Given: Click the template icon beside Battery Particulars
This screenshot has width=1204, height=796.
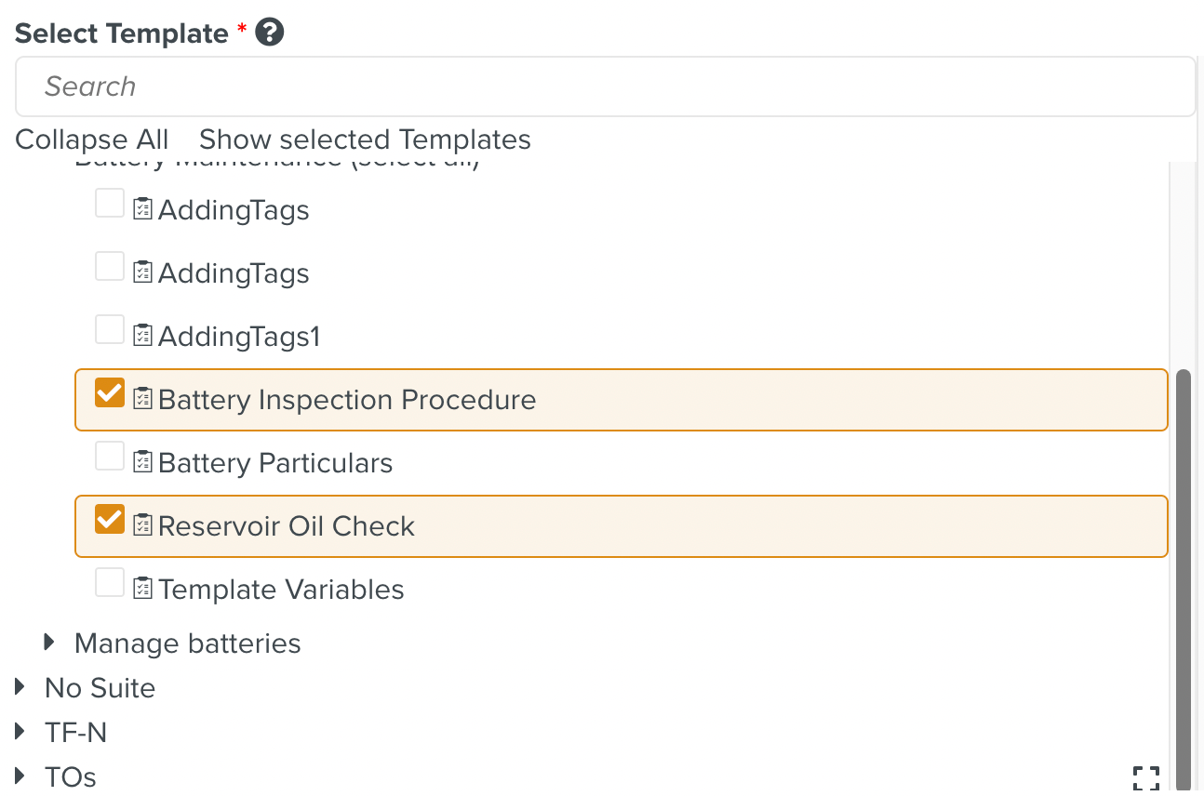Looking at the screenshot, I should tap(143, 462).
